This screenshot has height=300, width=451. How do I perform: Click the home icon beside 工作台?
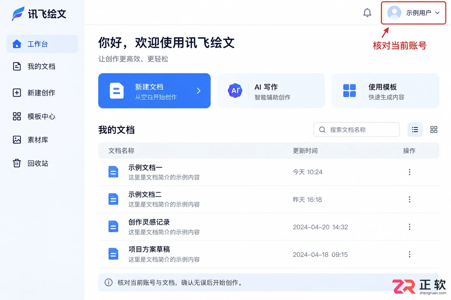17,44
